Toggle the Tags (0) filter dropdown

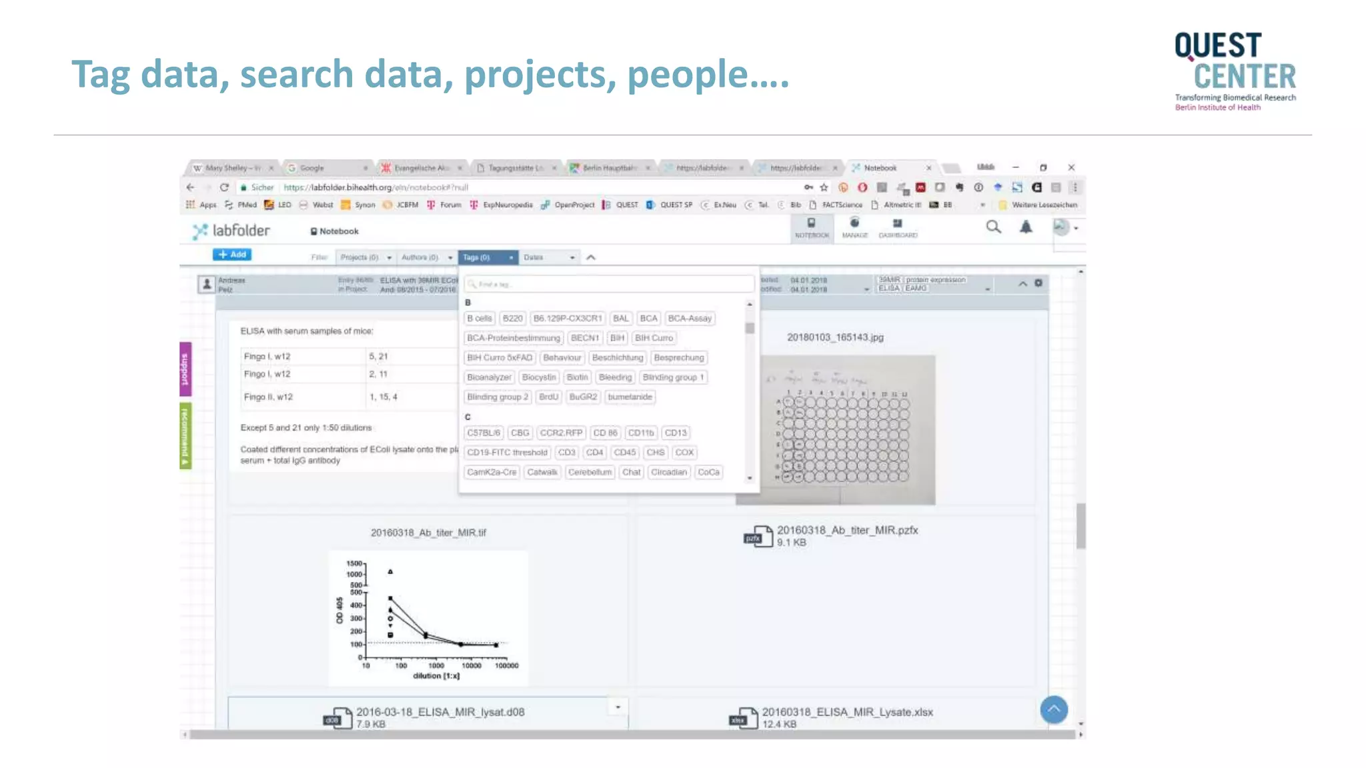coord(488,257)
